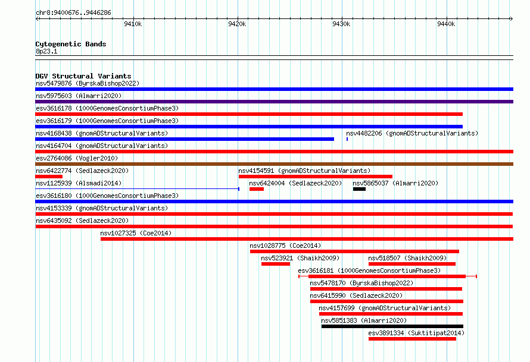Viewport: 530px width, 362px height.
Task: Select the small red bar under nsv6424004
Action: 257,189
